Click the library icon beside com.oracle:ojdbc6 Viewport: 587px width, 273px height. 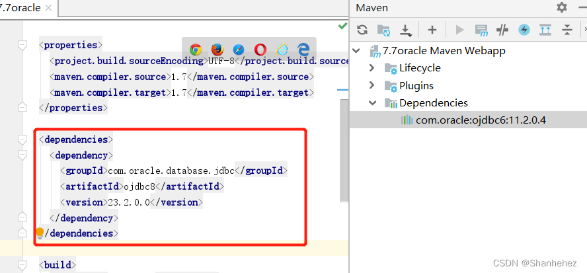pyautogui.click(x=407, y=120)
